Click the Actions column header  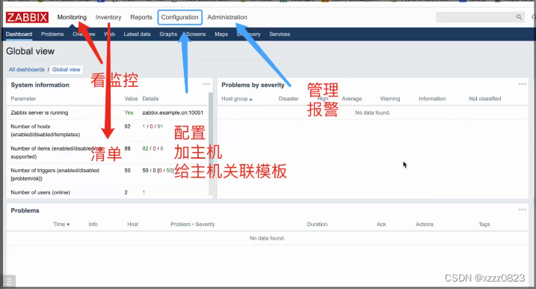click(x=425, y=225)
